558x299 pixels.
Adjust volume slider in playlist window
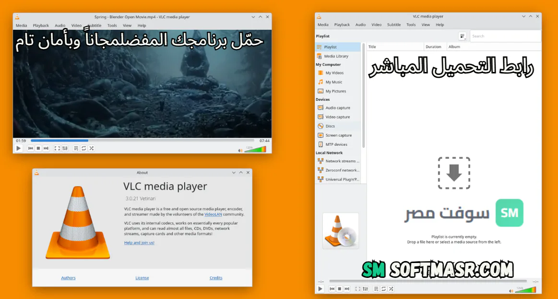[525, 289]
